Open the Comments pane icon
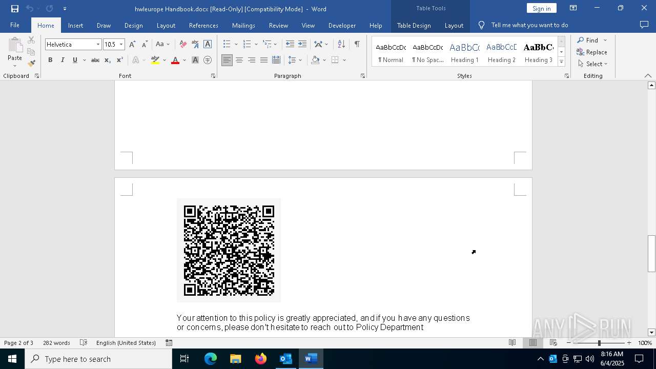Image resolution: width=656 pixels, height=369 pixels. tap(644, 25)
